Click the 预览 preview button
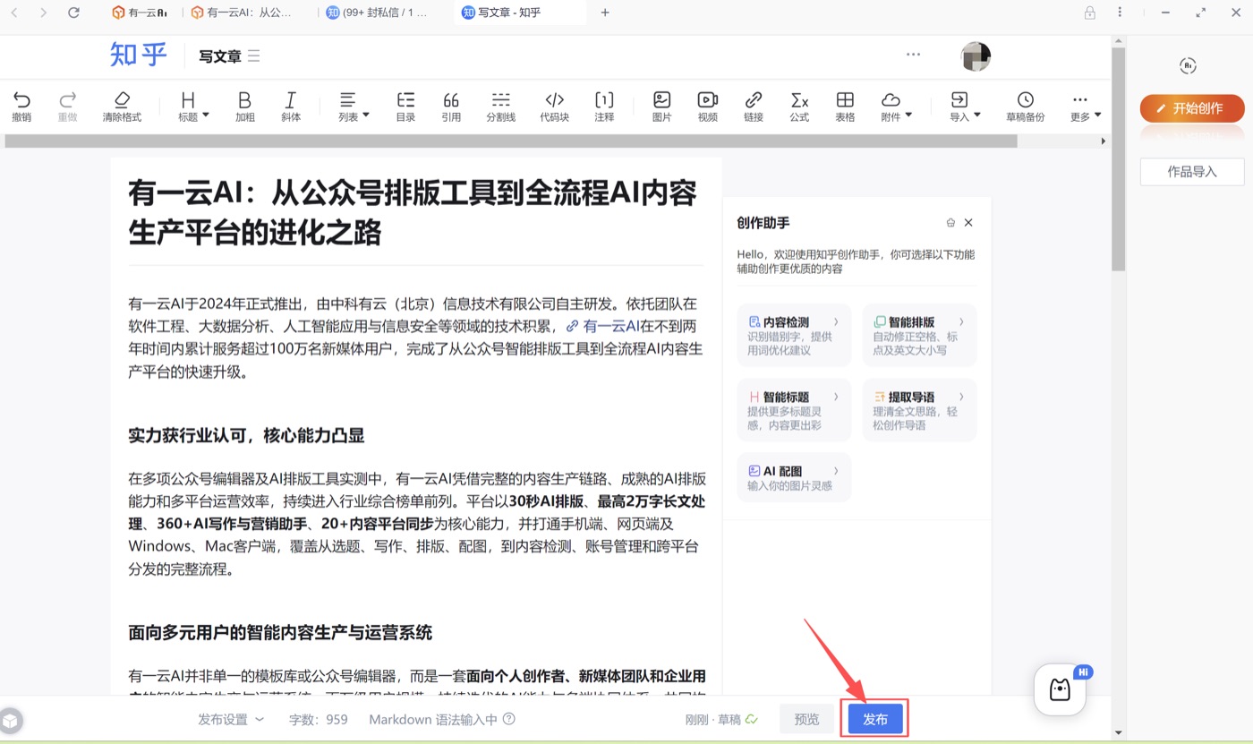This screenshot has width=1253, height=744. 806,719
